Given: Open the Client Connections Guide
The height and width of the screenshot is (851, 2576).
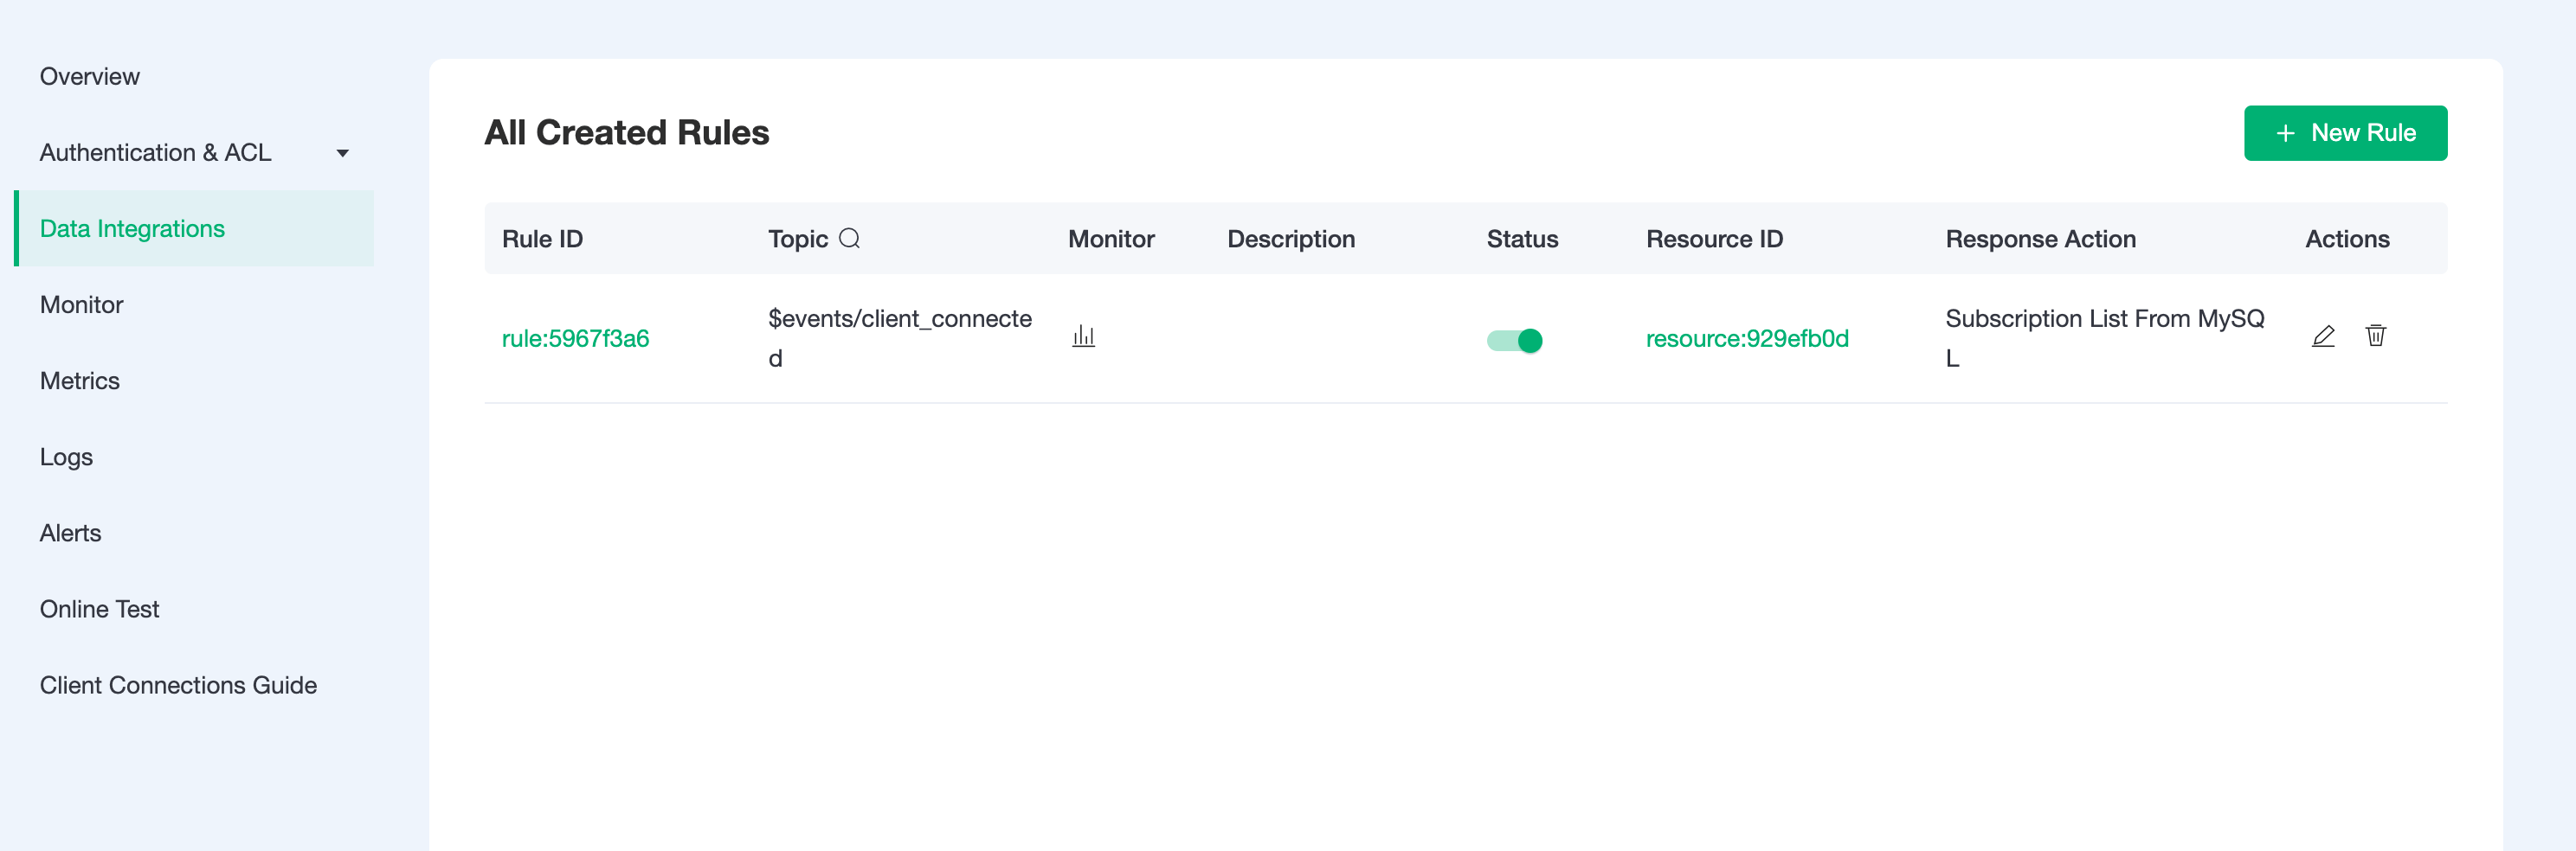Looking at the screenshot, I should coord(178,685).
